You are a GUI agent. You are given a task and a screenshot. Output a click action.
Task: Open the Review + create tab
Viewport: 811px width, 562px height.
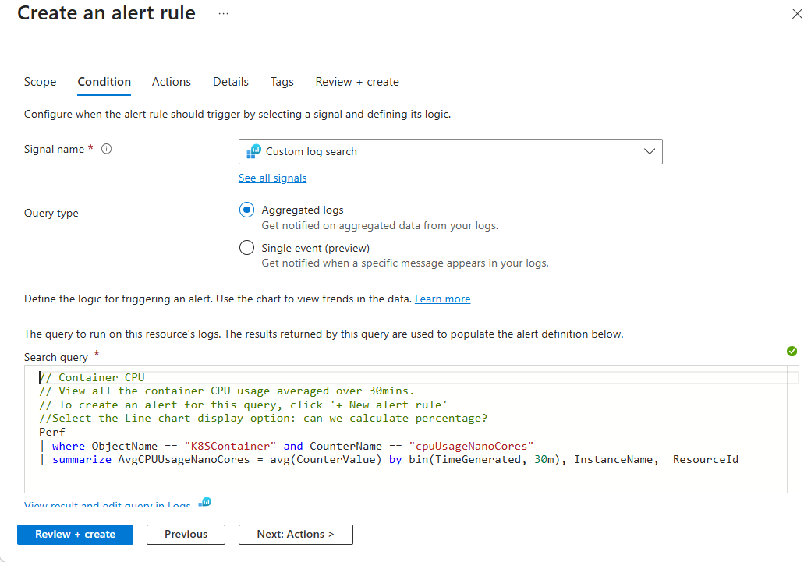(x=357, y=82)
